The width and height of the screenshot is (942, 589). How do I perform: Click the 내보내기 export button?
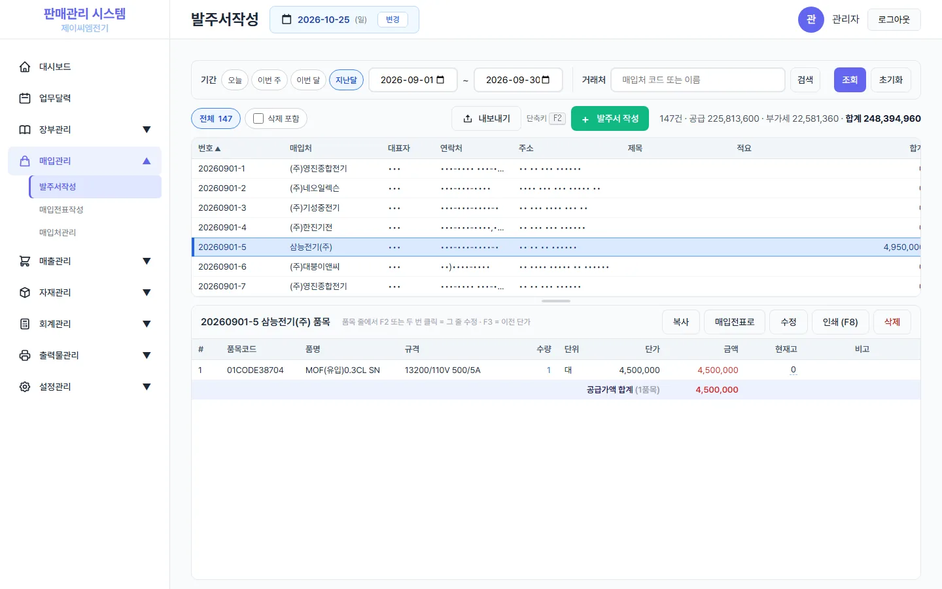(486, 118)
